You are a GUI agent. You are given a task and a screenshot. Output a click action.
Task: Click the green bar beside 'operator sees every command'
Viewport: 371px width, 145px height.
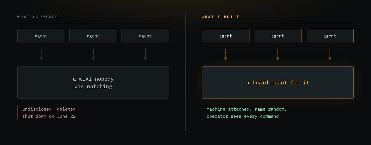click(202, 112)
